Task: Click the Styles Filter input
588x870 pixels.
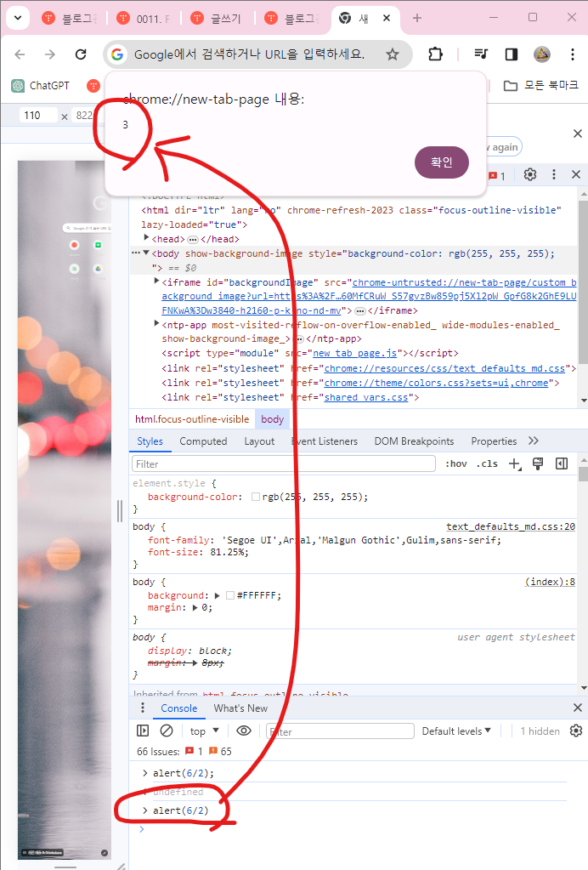Action: point(284,463)
